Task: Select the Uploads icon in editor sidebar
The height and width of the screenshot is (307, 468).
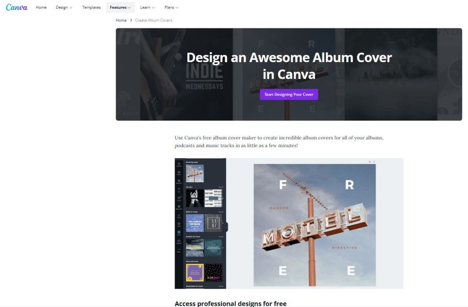Action: pos(179,164)
